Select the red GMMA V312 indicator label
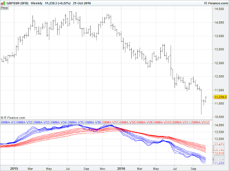229x171 pixels. pos(200,123)
